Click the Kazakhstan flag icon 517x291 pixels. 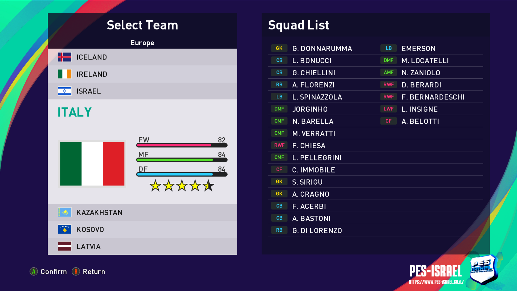(65, 212)
